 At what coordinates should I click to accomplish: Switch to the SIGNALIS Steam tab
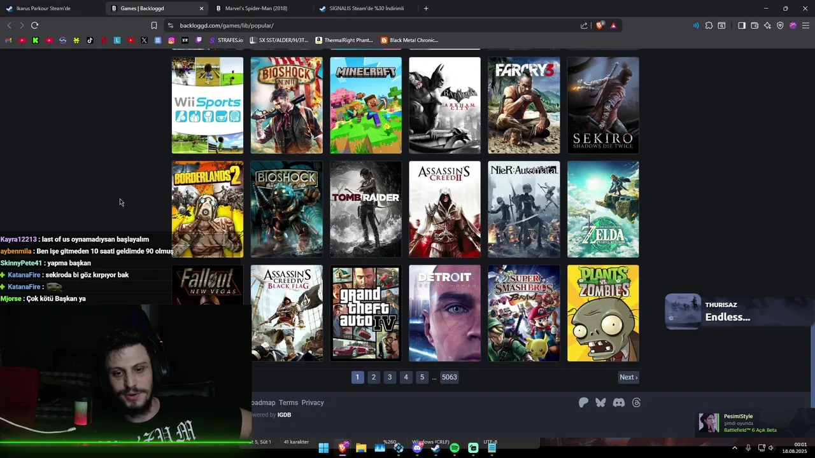(x=366, y=8)
